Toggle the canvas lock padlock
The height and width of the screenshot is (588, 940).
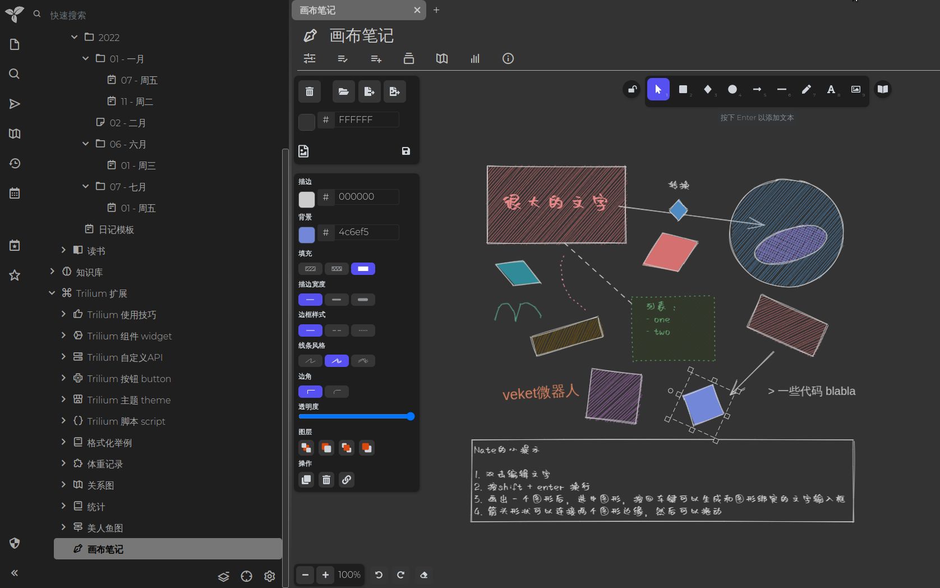coord(632,89)
